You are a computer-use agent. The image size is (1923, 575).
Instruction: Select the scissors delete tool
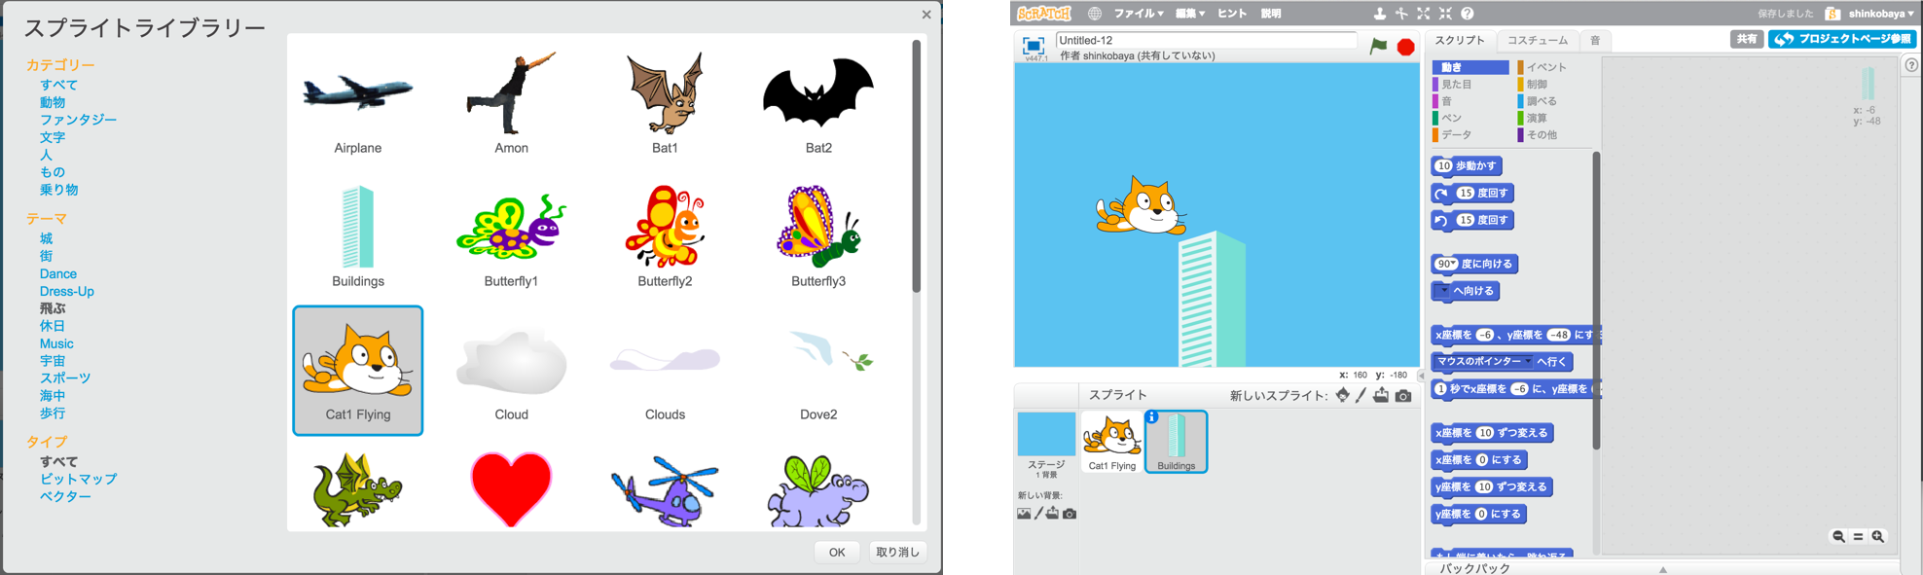coord(1401,14)
